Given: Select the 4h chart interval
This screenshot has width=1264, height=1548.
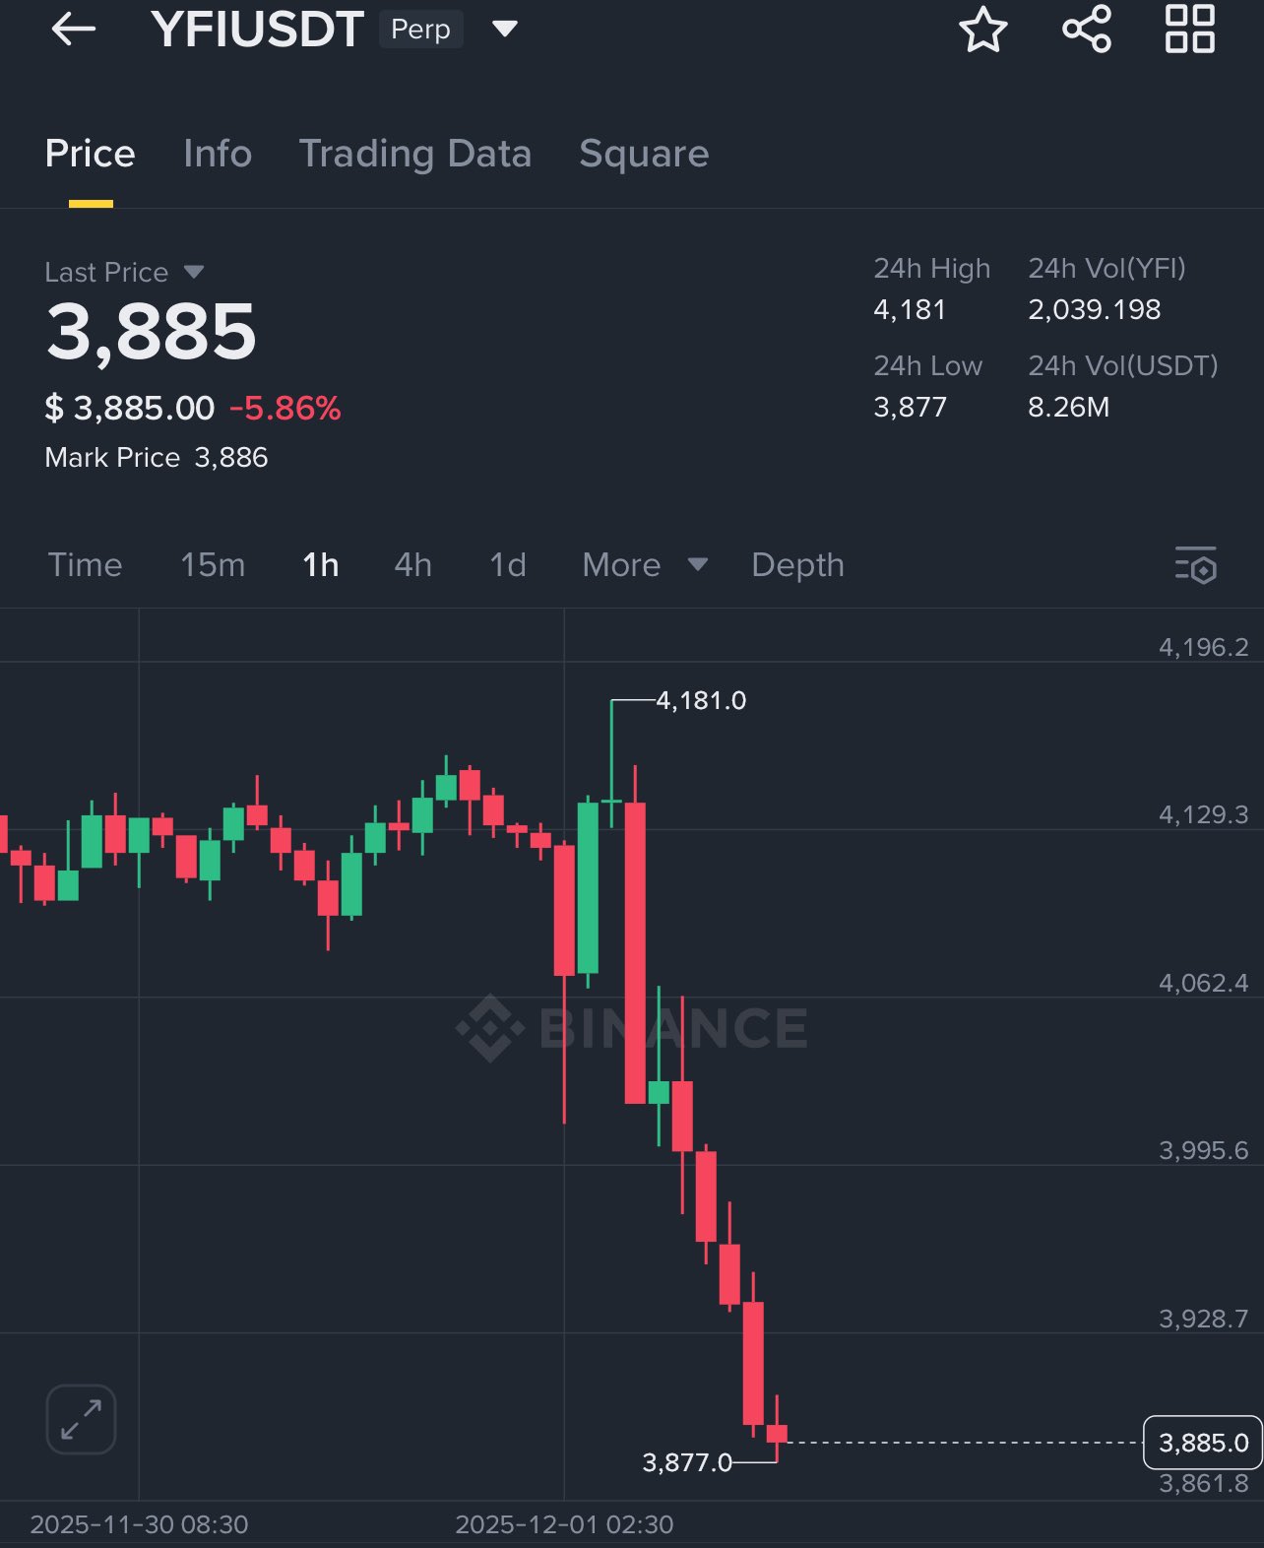Looking at the screenshot, I should tap(412, 565).
